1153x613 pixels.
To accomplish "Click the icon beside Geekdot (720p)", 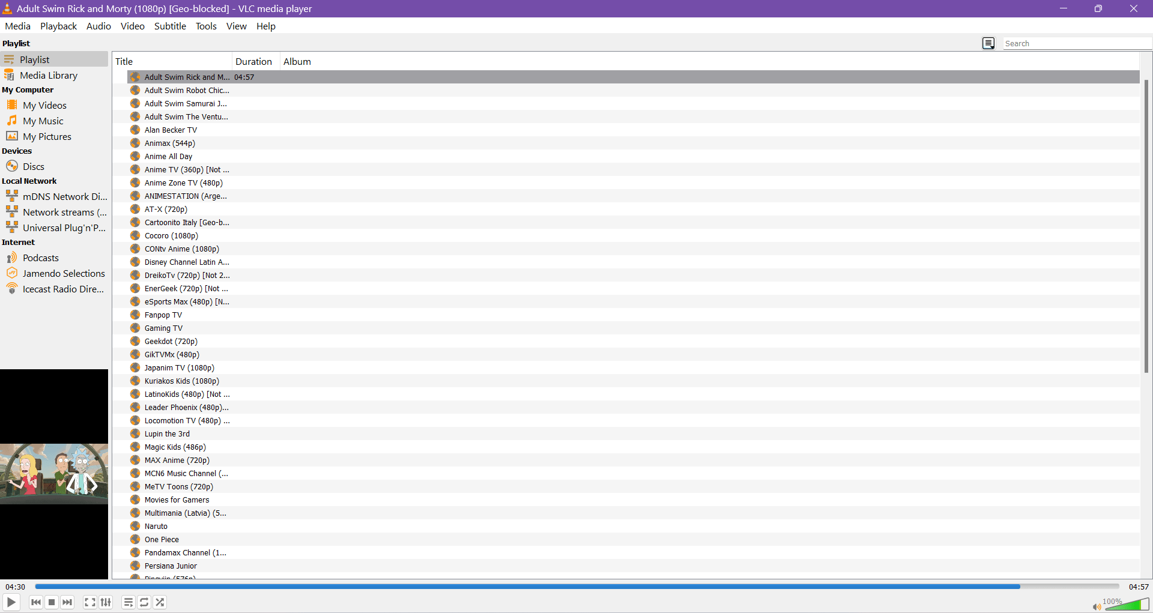I will pyautogui.click(x=135, y=341).
